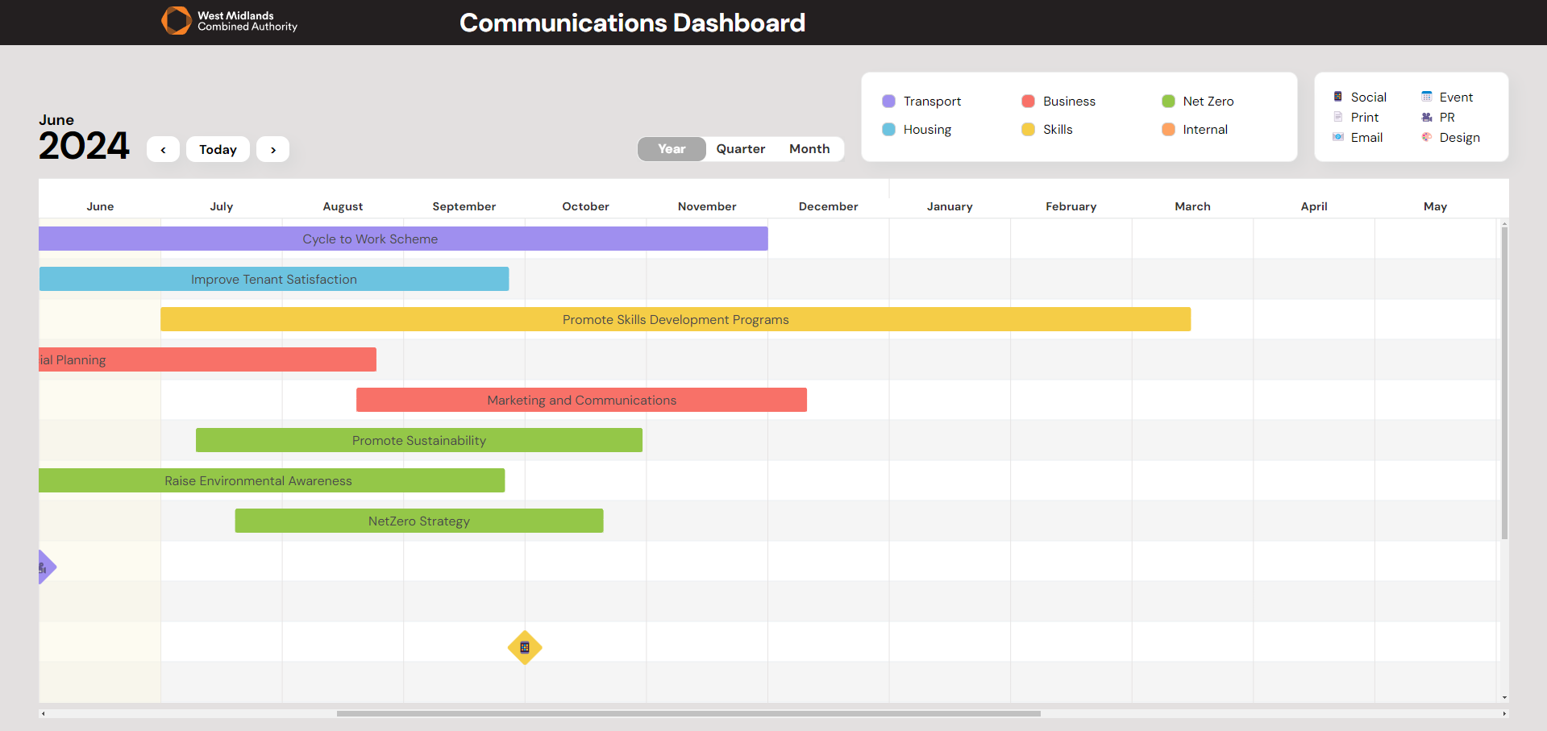Go to the next period arrow

[x=273, y=149]
